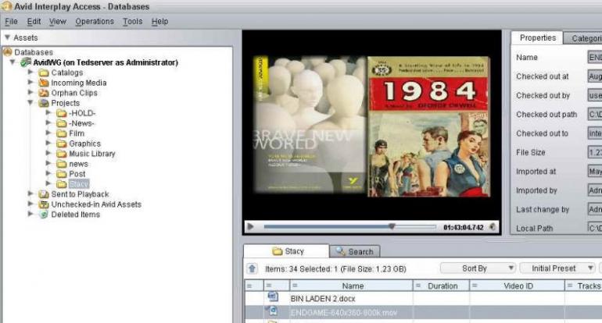Click the File Size property field
The width and height of the screenshot is (602, 323).
595,152
